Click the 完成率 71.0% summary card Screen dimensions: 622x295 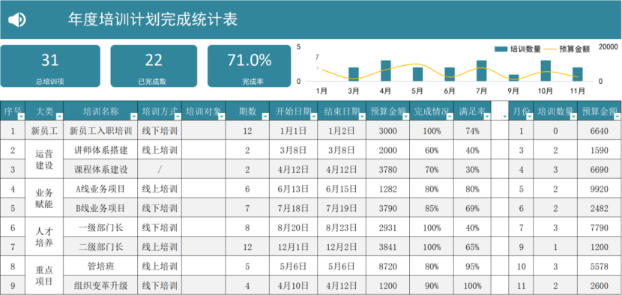pos(249,66)
